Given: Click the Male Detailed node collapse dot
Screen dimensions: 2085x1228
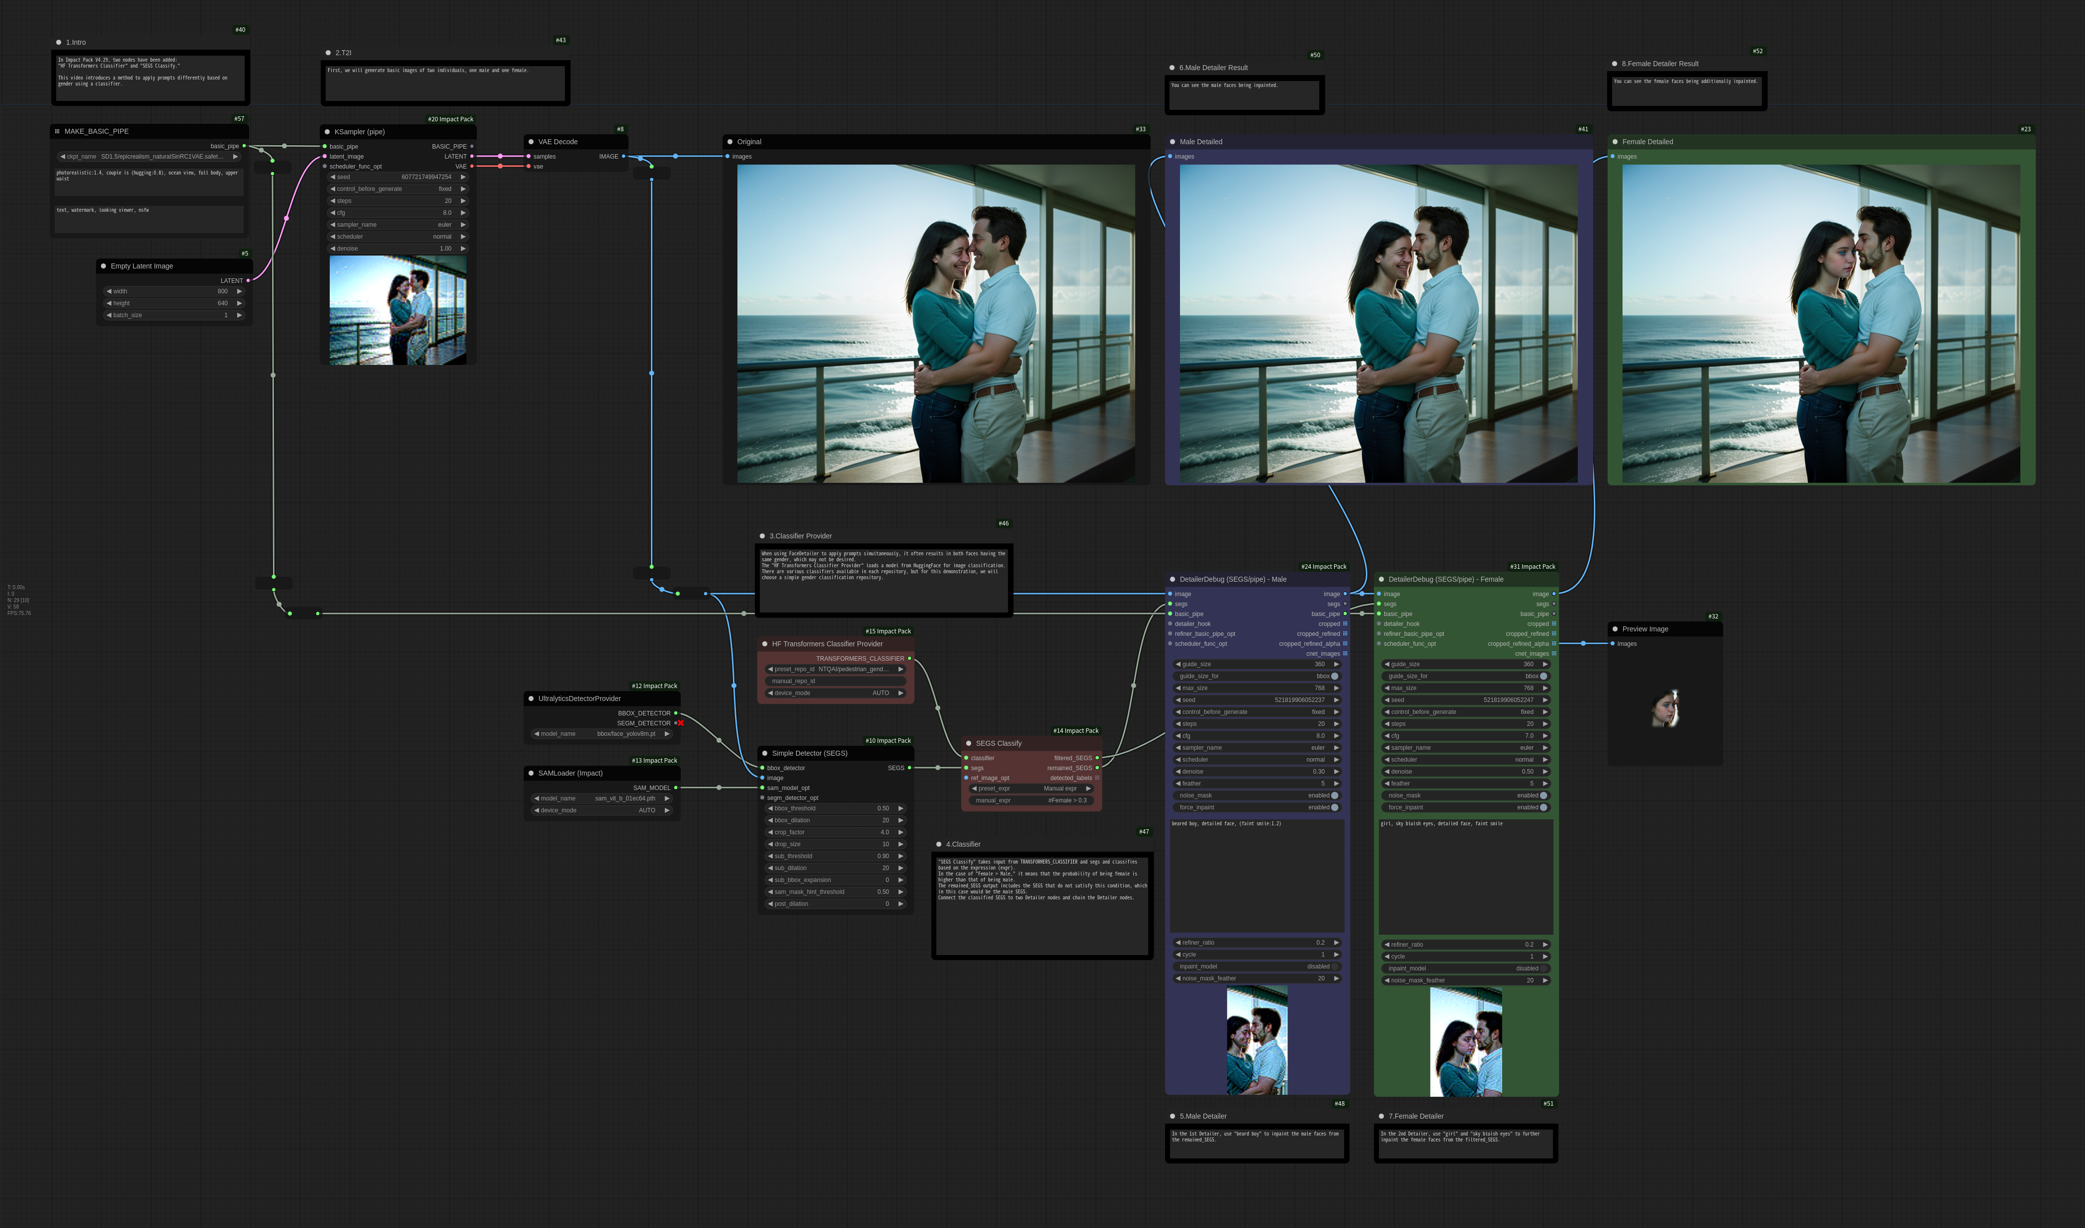Looking at the screenshot, I should pyautogui.click(x=1173, y=142).
